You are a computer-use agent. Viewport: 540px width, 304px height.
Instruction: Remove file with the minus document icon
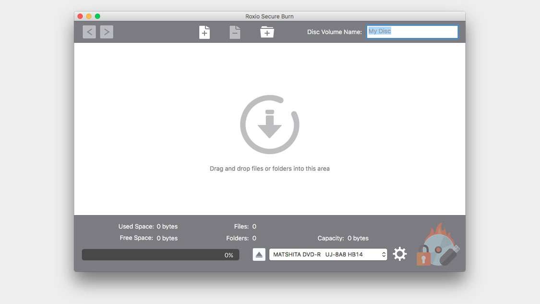(235, 32)
